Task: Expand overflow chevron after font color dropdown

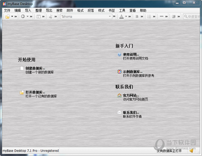Action: 130,16
